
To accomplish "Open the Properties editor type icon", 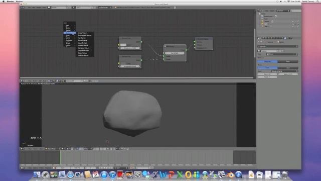I will pos(259,38).
